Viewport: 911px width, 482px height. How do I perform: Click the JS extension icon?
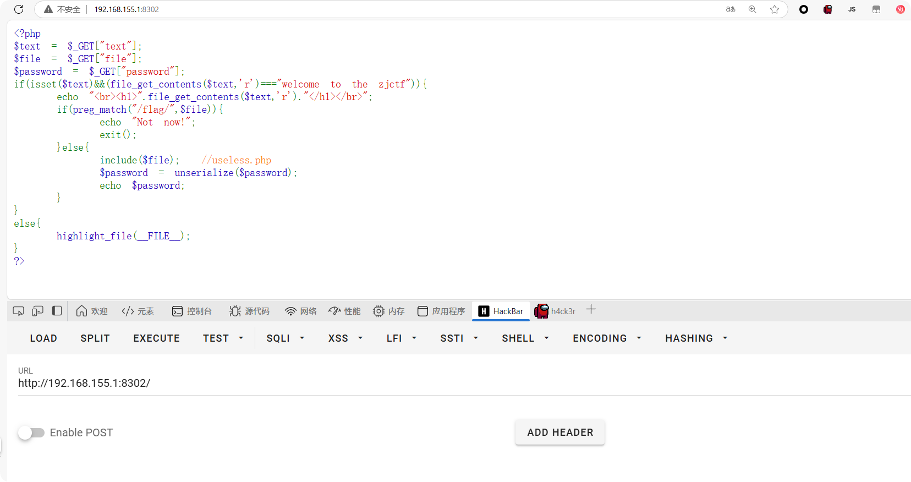point(852,9)
